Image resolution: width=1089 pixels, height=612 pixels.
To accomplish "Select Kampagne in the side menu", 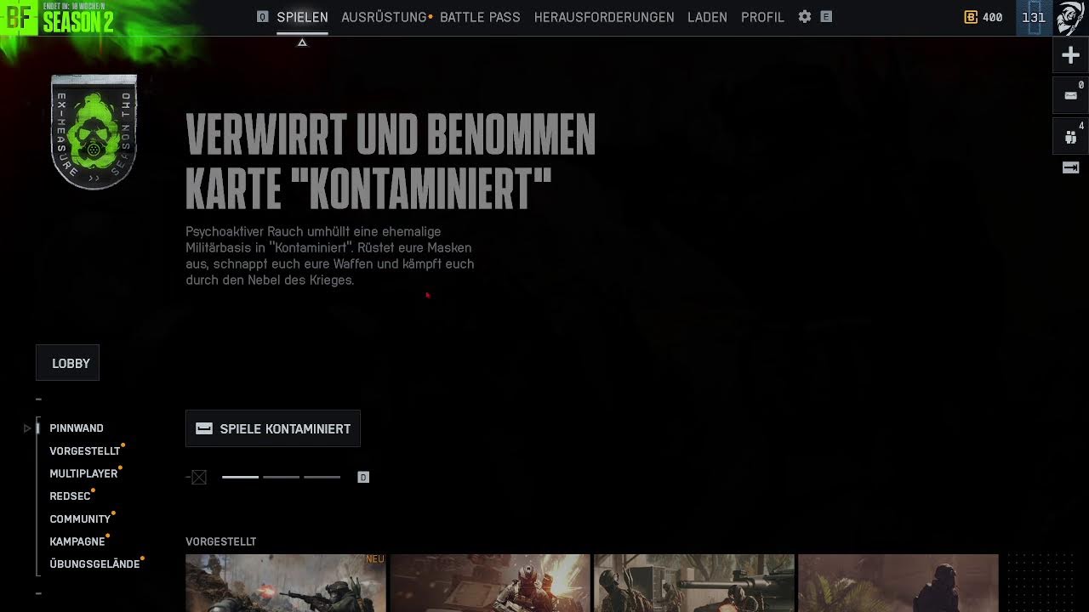I will click(x=77, y=541).
